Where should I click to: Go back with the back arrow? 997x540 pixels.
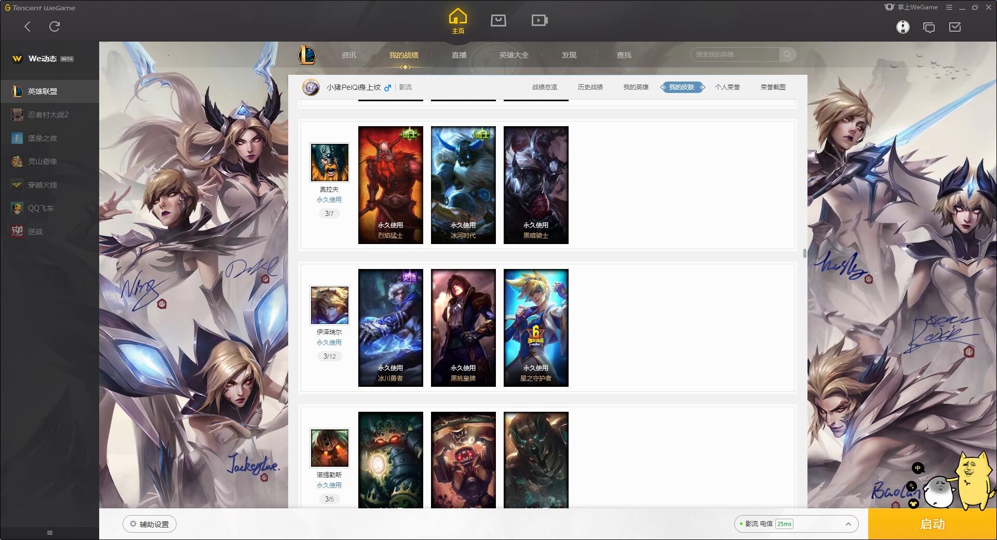click(x=28, y=26)
